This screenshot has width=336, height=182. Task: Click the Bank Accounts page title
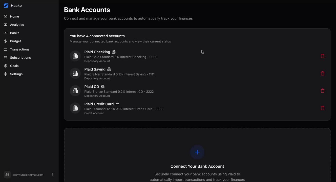[87, 10]
